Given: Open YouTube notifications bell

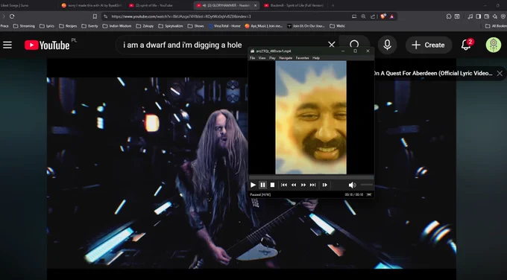Looking at the screenshot, I should click(x=466, y=45).
